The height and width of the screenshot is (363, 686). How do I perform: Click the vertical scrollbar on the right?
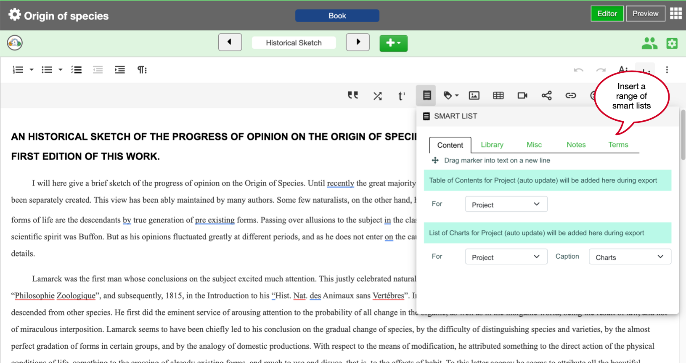(683, 135)
